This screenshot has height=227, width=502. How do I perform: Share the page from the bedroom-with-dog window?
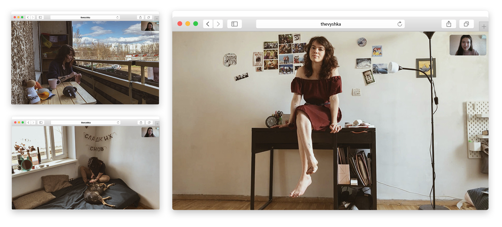pyautogui.click(x=141, y=123)
